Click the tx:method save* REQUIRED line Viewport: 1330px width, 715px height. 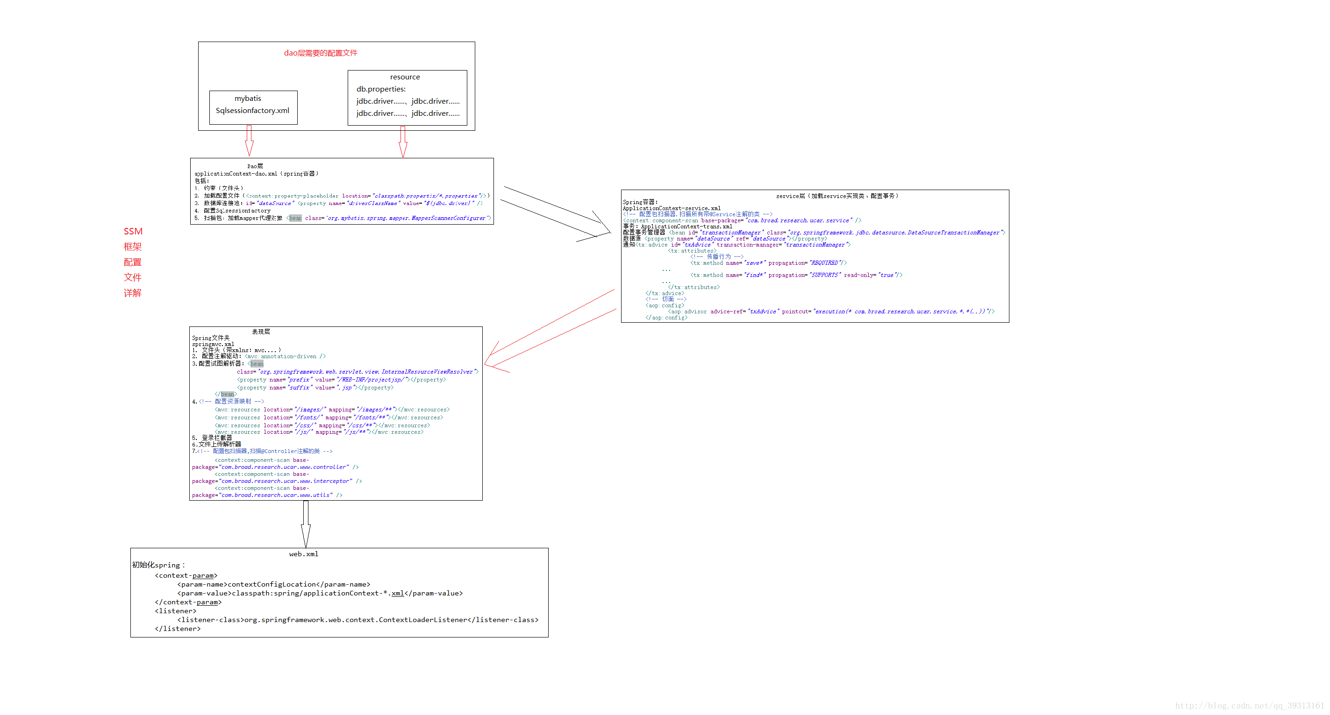coord(768,263)
